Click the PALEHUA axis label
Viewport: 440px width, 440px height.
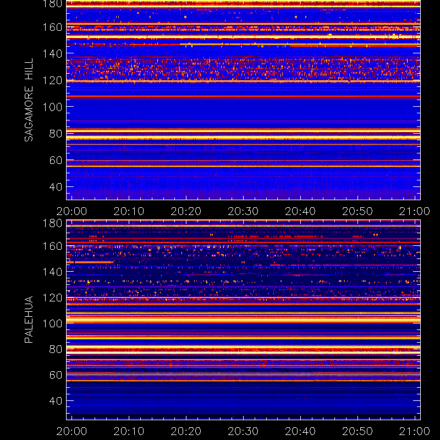coord(29,320)
